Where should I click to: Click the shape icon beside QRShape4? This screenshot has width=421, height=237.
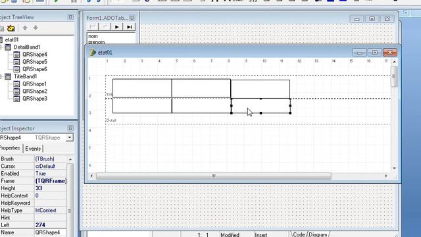pyautogui.click(x=16, y=55)
